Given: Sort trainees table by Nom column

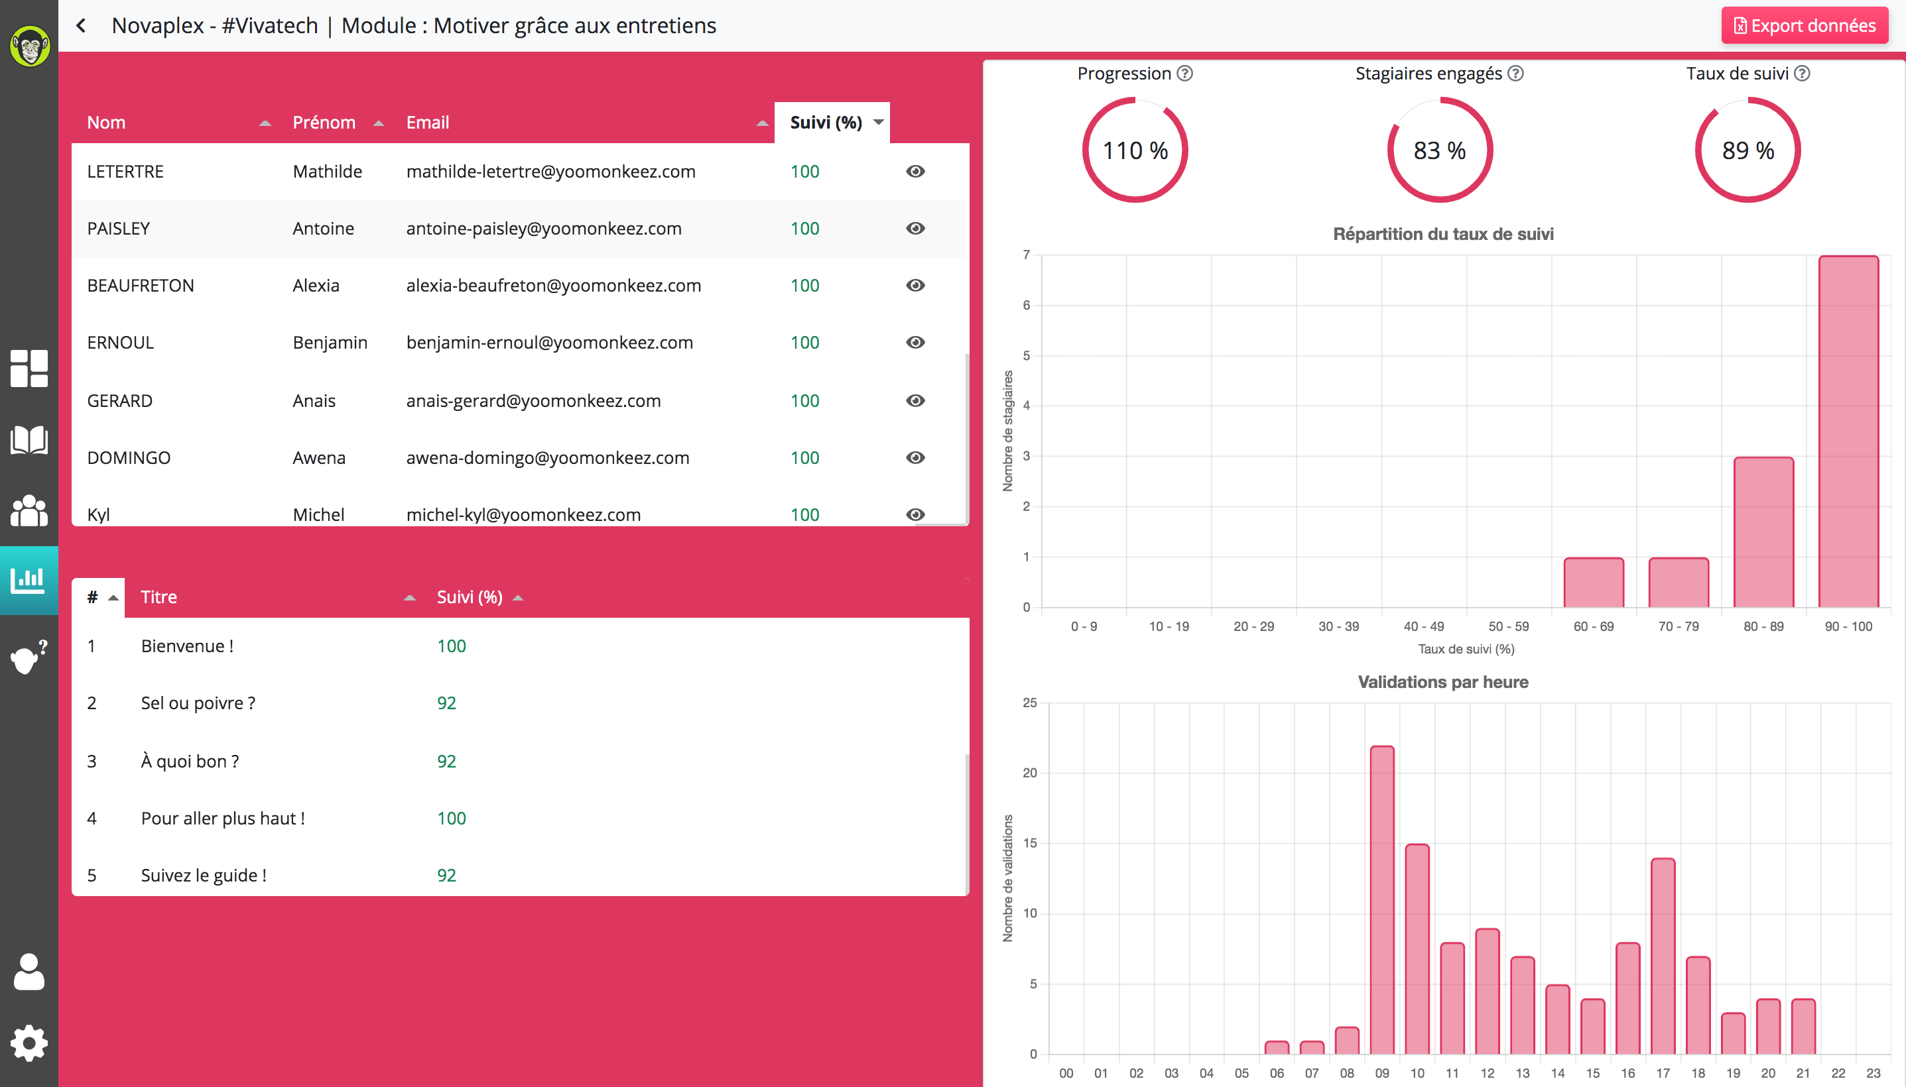Looking at the screenshot, I should 106,123.
